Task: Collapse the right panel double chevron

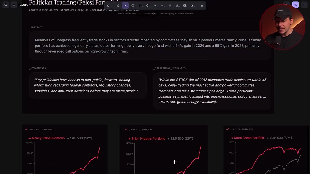Action: coord(304,5)
